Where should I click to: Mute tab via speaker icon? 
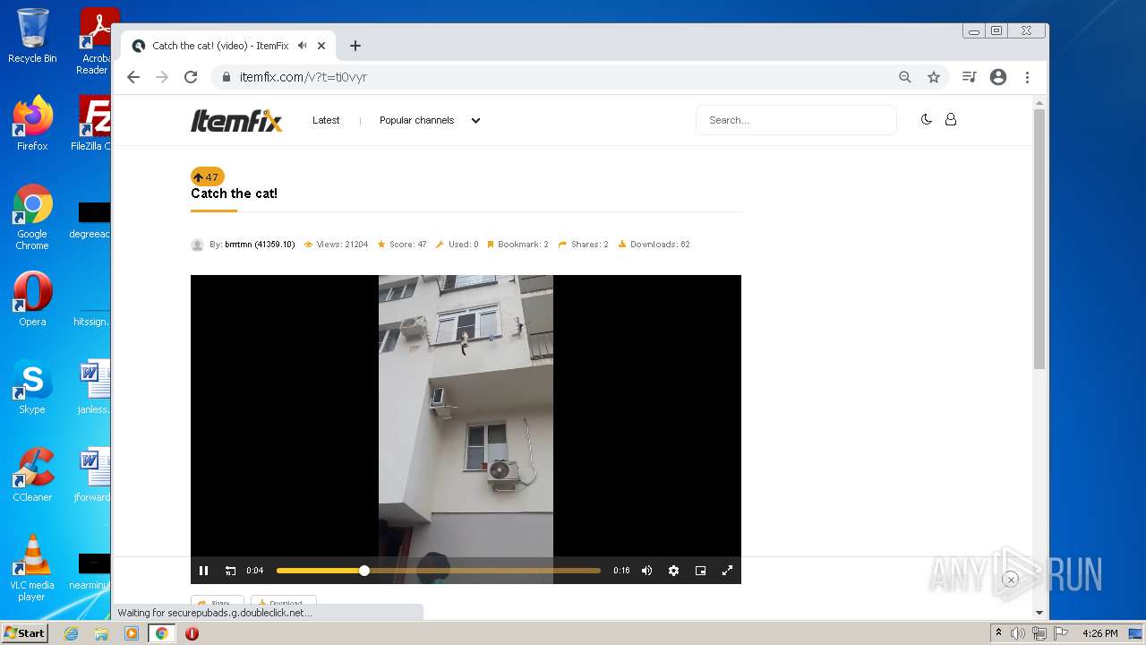click(303, 45)
